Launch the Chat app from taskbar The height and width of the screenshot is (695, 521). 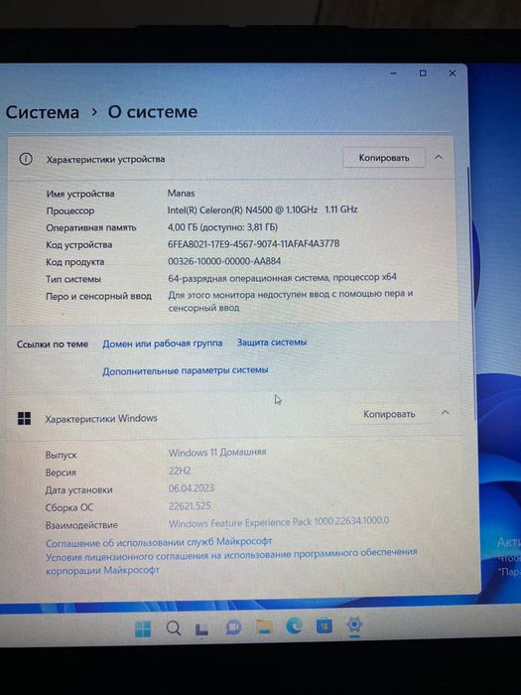tap(233, 627)
